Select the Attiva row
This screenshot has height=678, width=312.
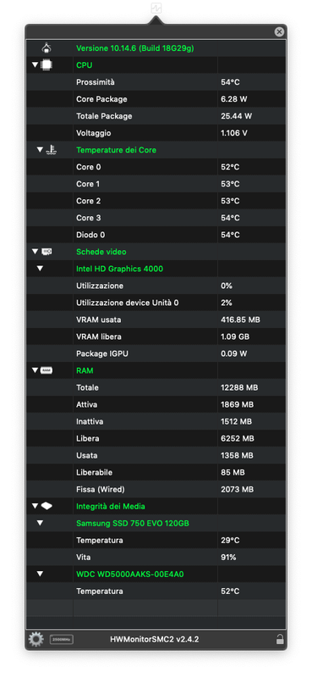[x=156, y=404]
